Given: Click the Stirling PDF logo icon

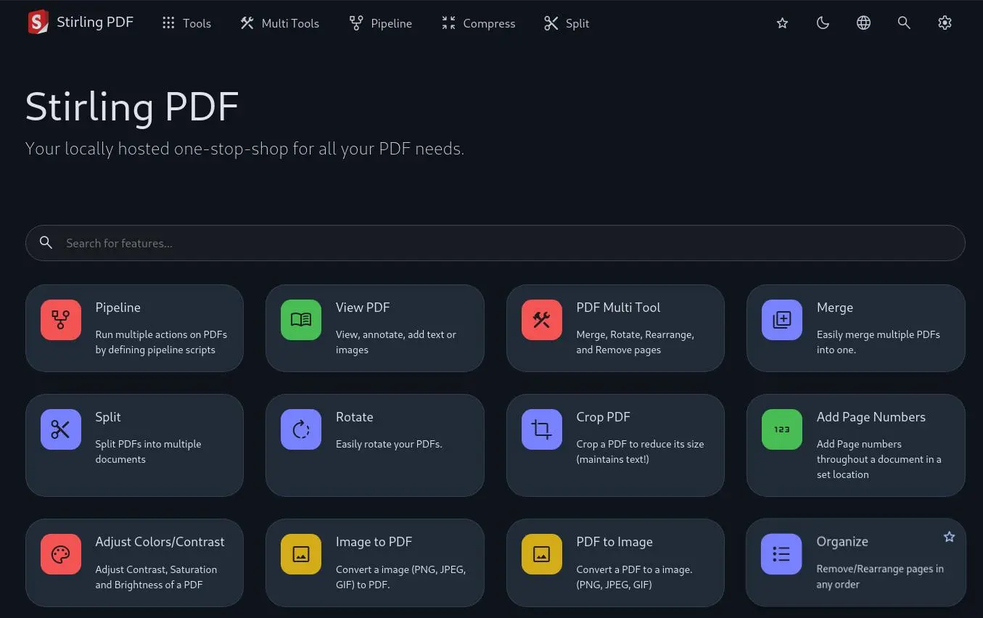Looking at the screenshot, I should [38, 22].
